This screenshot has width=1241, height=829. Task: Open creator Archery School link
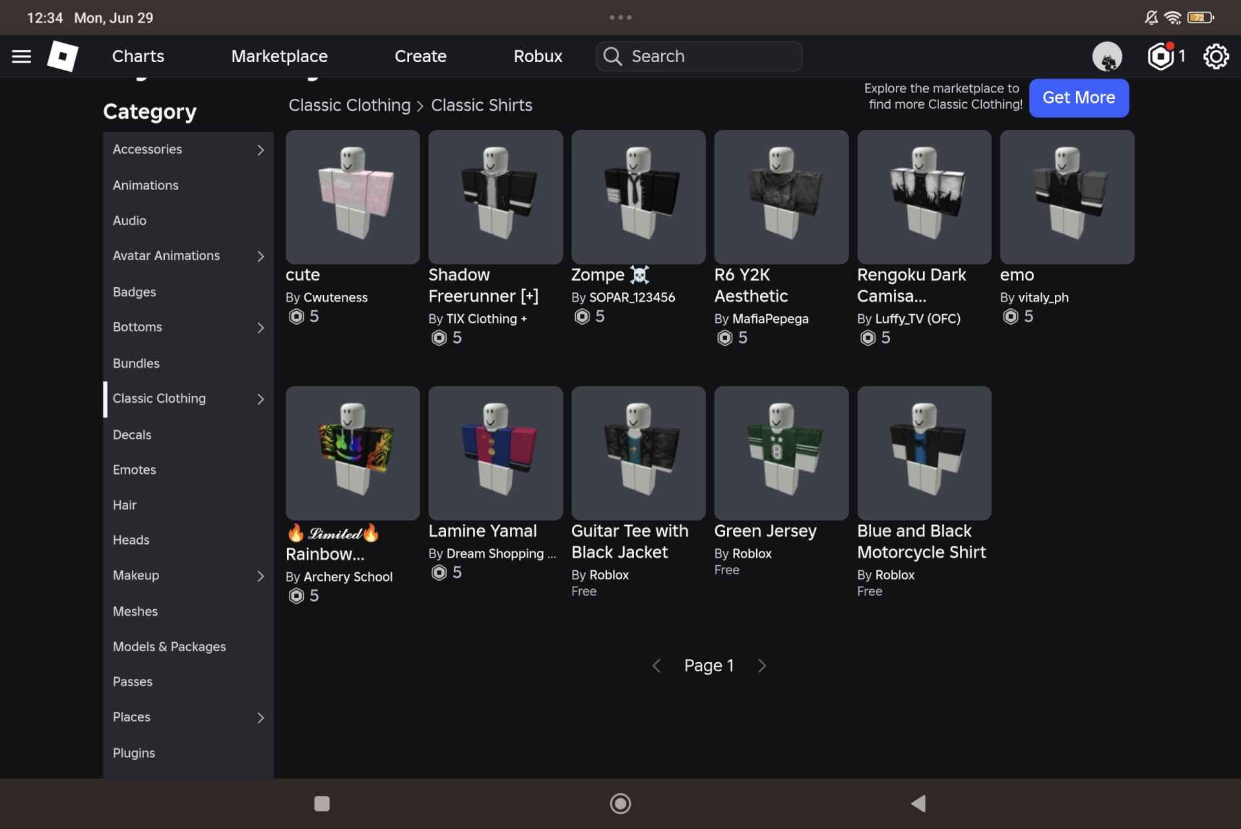click(x=348, y=577)
